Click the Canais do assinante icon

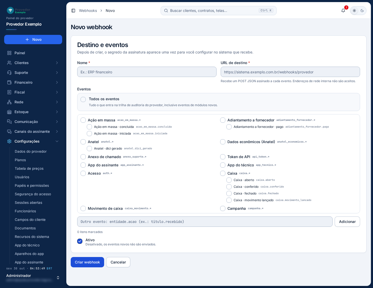[x=9, y=131]
